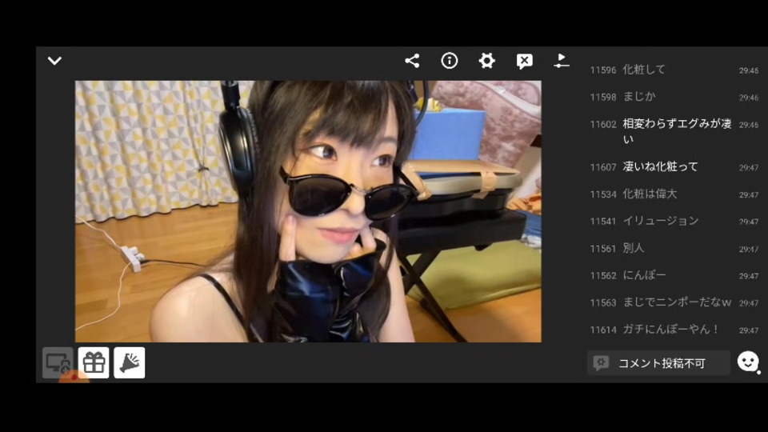Open the share options
The image size is (768, 432).
coord(412,61)
